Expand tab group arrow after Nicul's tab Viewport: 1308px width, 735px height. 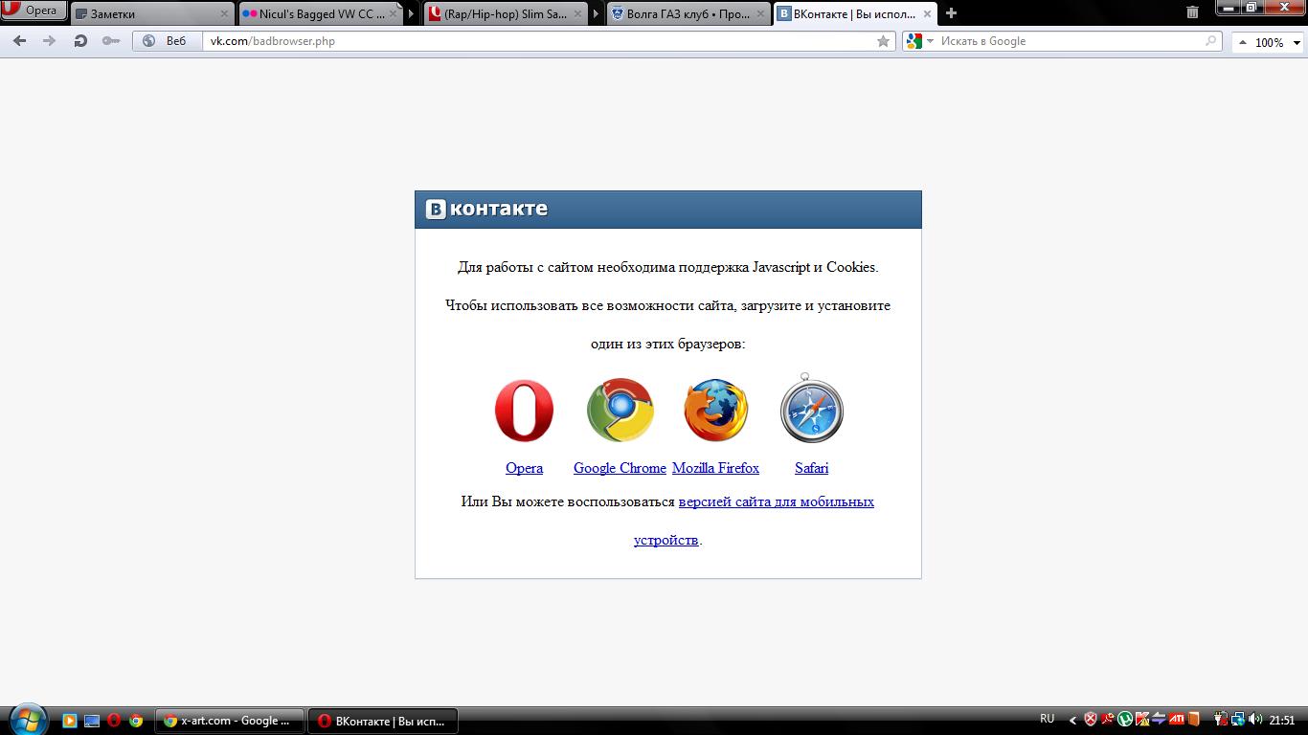(412, 13)
